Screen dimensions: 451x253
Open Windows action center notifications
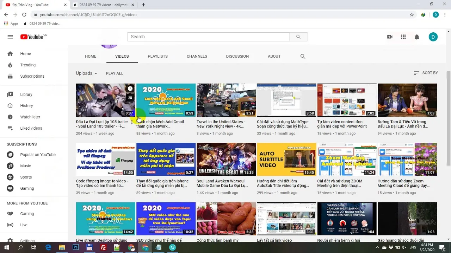pyautogui.click(x=442, y=247)
